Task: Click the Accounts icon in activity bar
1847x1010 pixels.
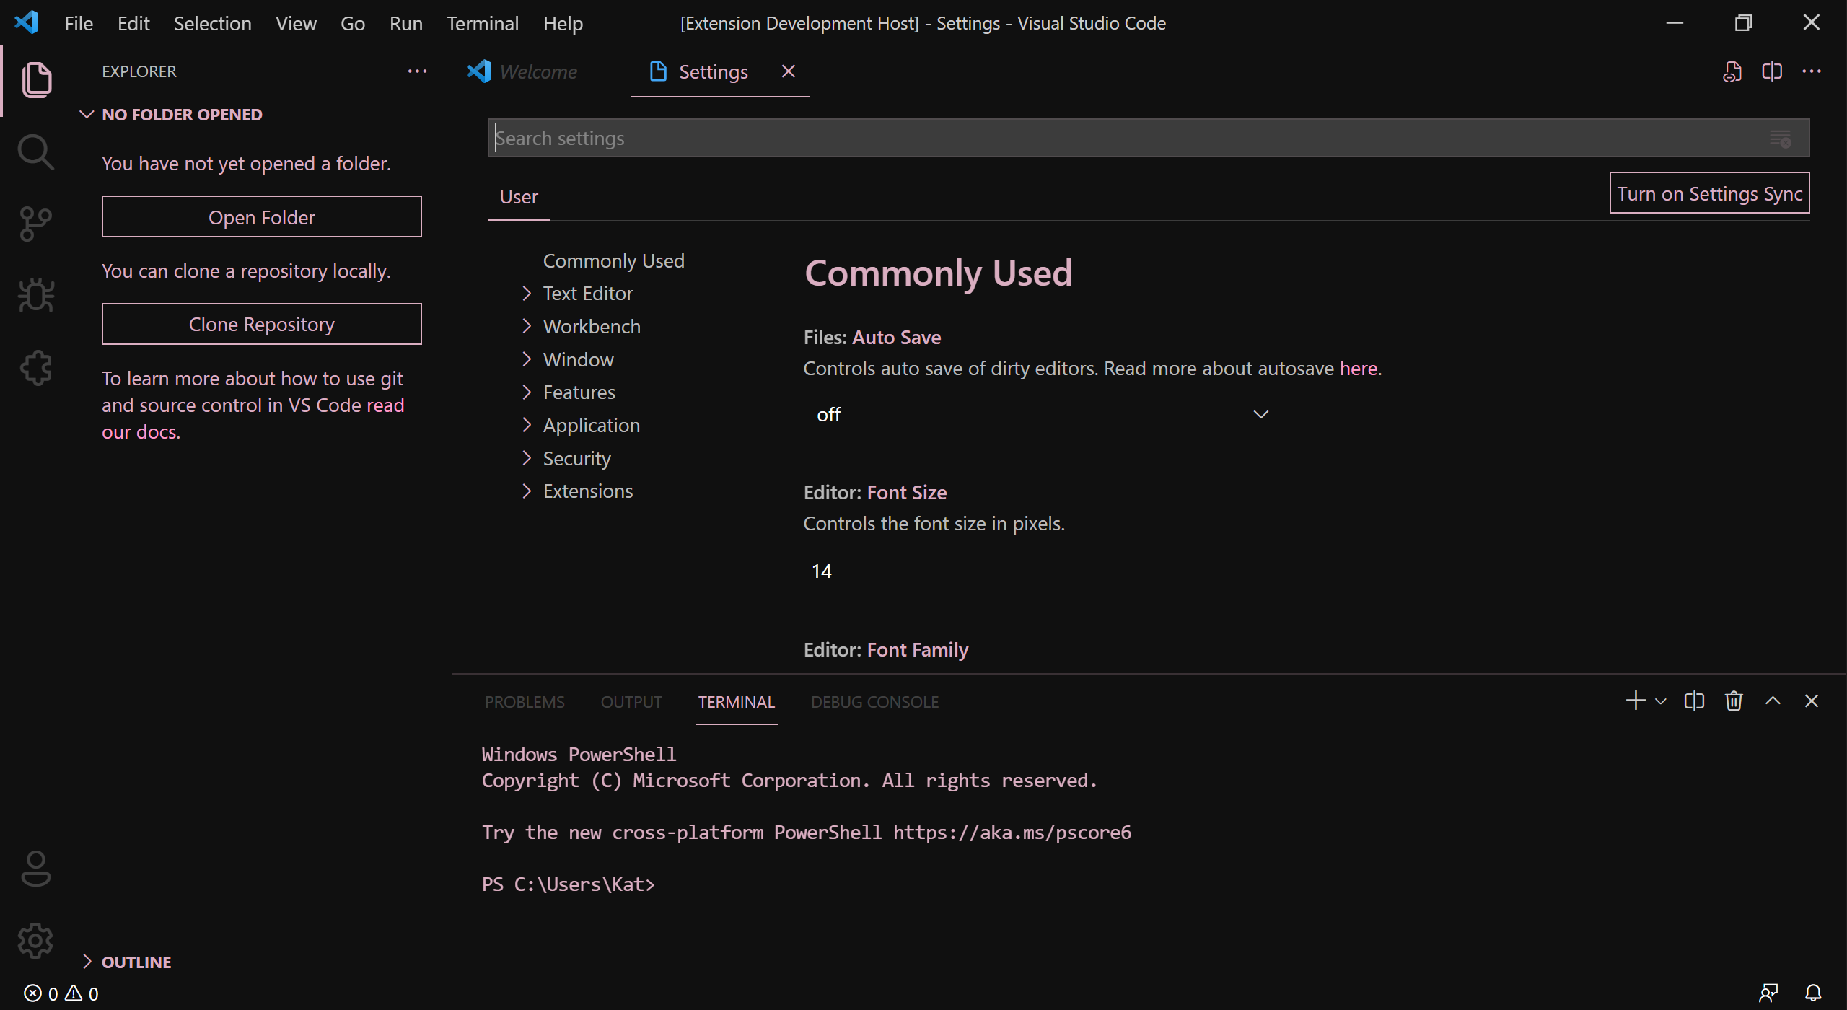Action: point(35,869)
